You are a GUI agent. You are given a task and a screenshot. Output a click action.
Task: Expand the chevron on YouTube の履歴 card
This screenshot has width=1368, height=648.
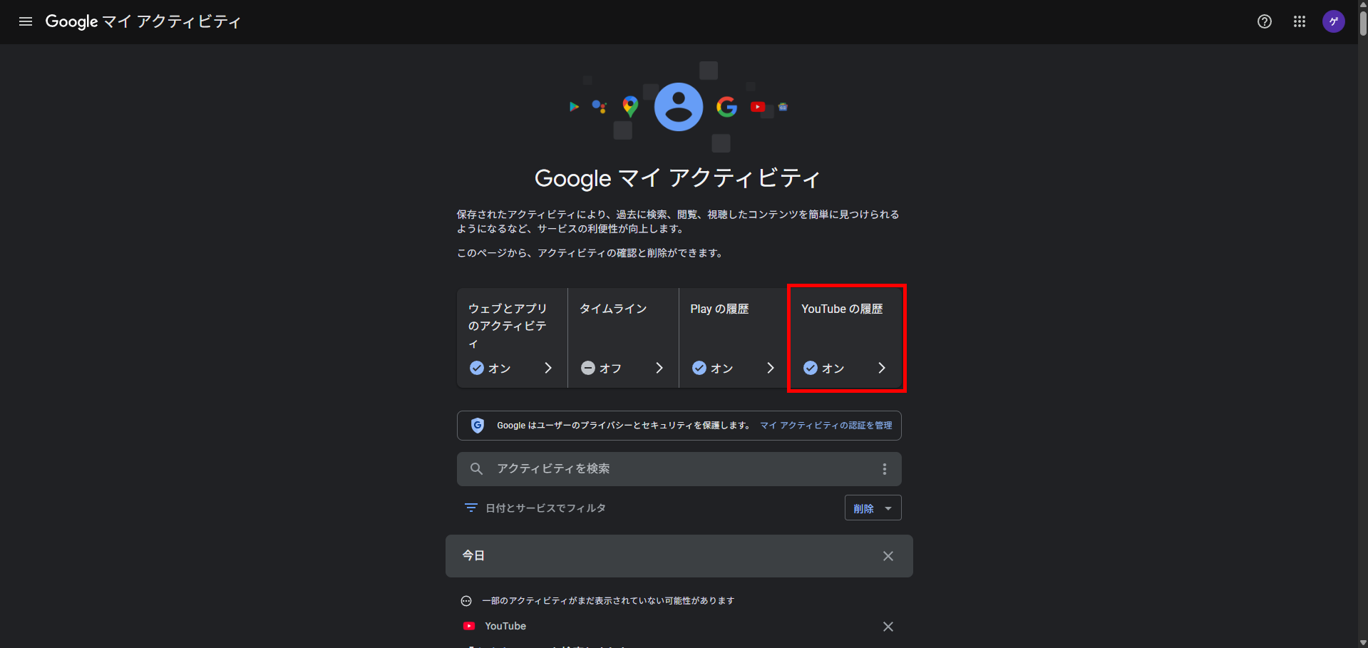[x=882, y=368]
